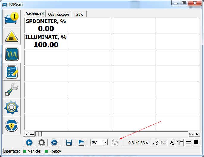
Task: Expand the IPC module dropdown
Action: 105,143
